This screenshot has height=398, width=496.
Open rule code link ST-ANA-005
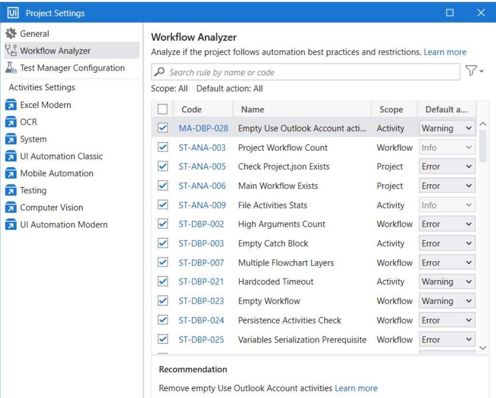[202, 166]
